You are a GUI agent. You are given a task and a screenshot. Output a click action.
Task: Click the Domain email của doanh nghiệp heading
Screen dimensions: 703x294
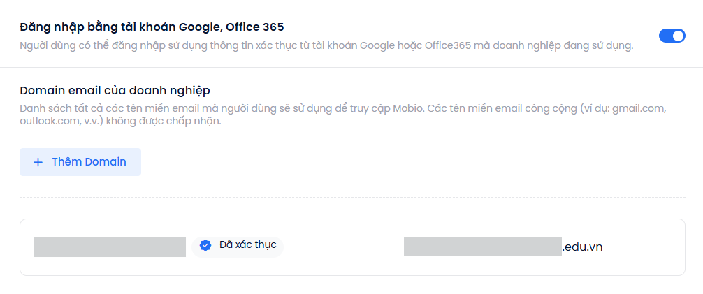(115, 90)
